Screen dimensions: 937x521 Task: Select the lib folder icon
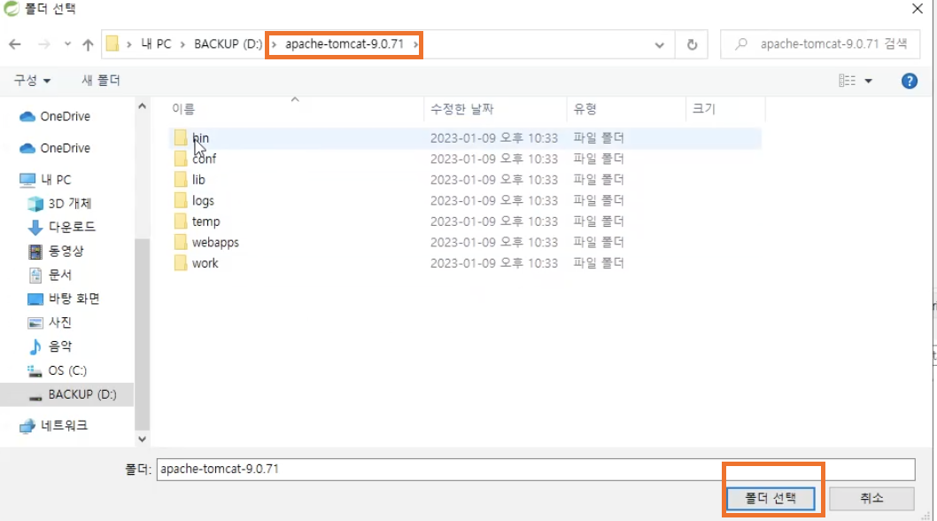[181, 180]
